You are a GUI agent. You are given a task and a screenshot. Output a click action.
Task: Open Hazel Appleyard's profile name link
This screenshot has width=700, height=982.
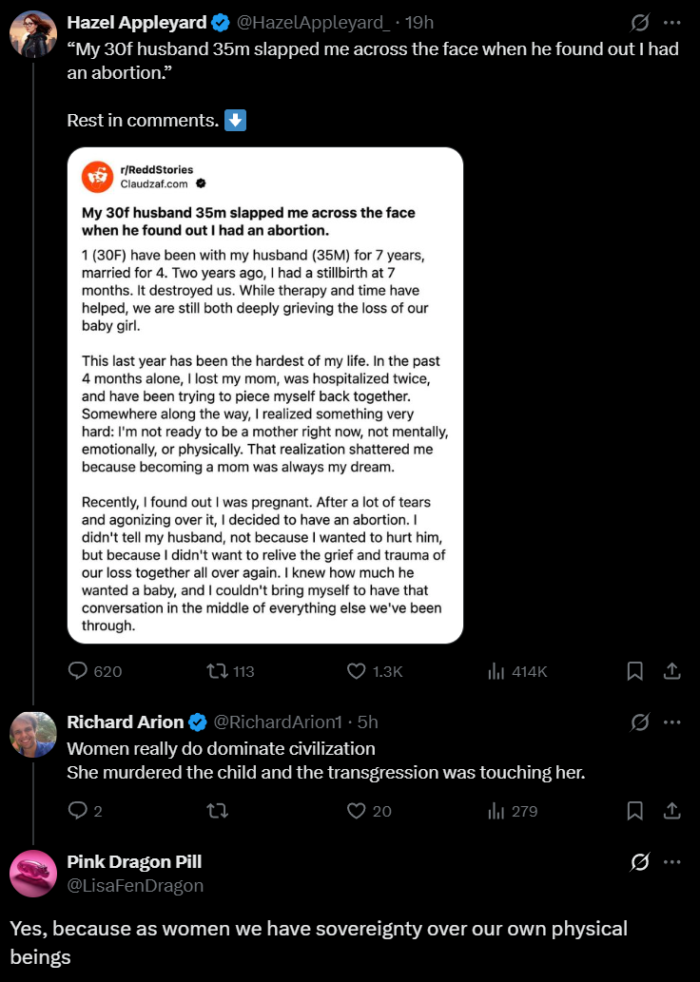click(137, 22)
